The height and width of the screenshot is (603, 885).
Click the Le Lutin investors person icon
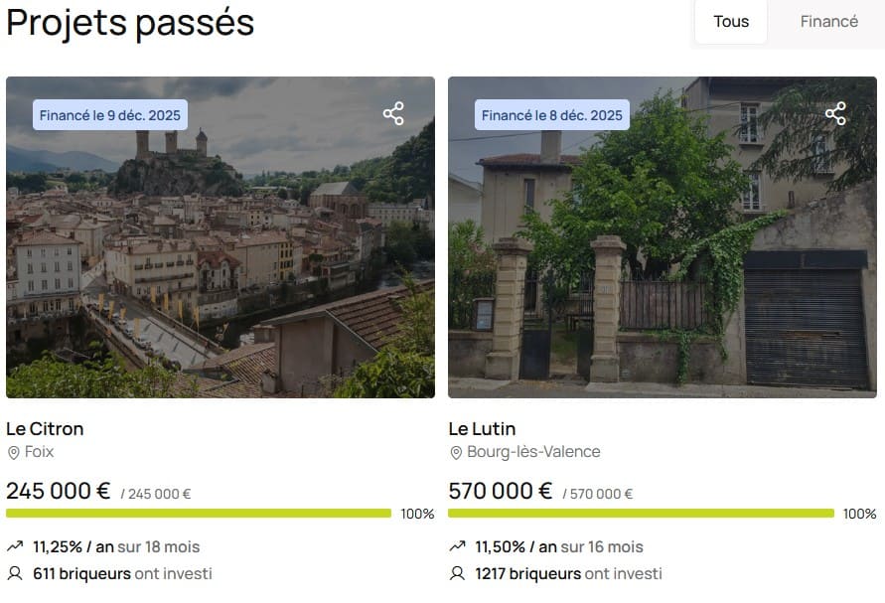(457, 573)
